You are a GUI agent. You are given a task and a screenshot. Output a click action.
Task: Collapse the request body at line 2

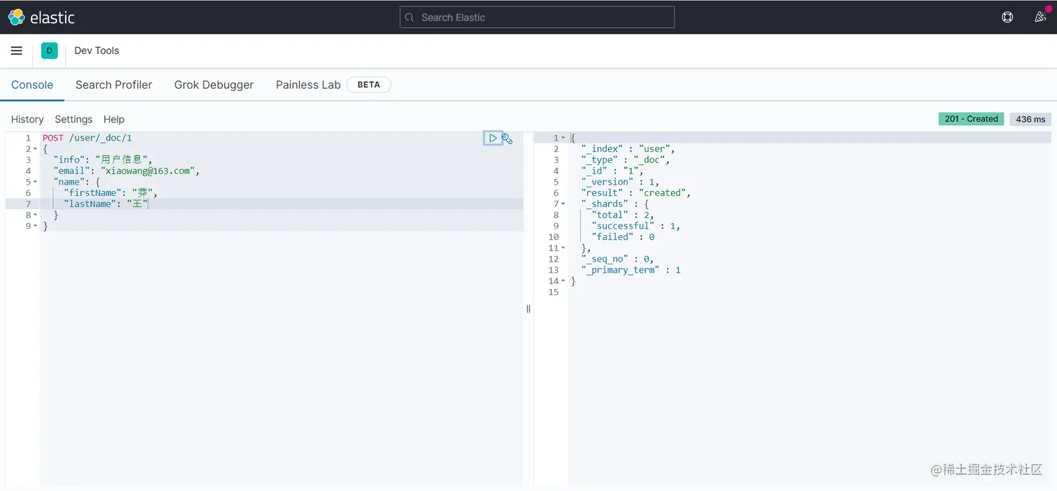click(35, 149)
